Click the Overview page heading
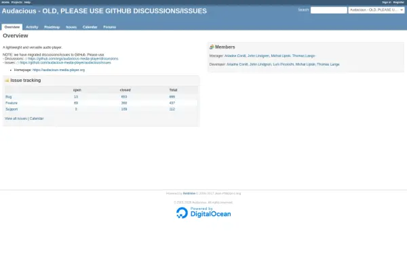Viewport: 407px width, 254px height. (x=16, y=36)
